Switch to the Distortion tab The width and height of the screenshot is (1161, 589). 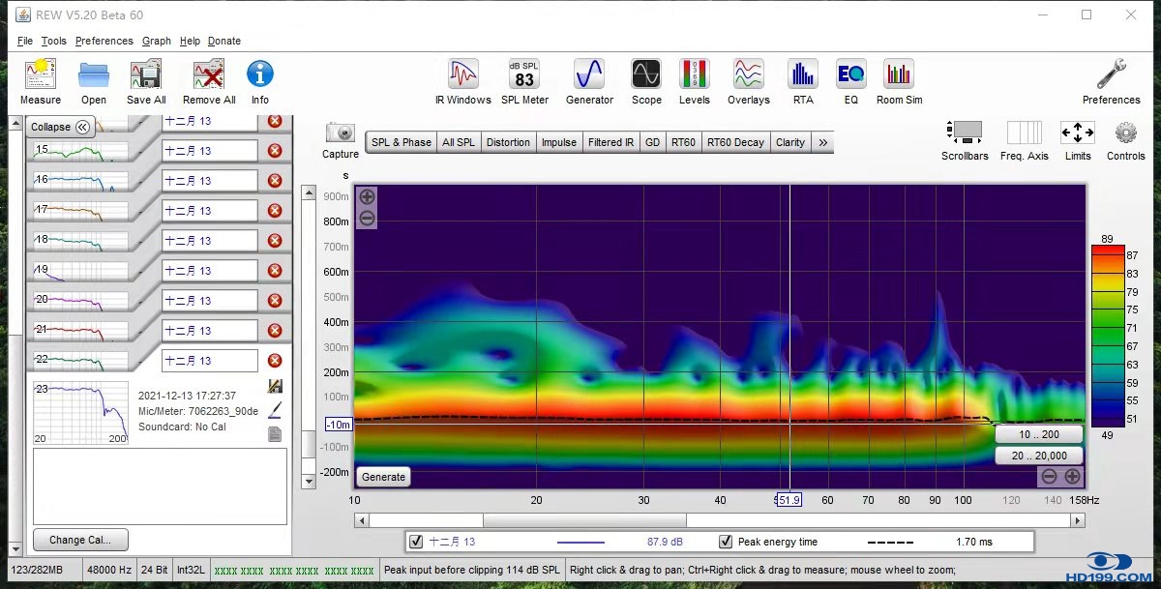tap(508, 142)
